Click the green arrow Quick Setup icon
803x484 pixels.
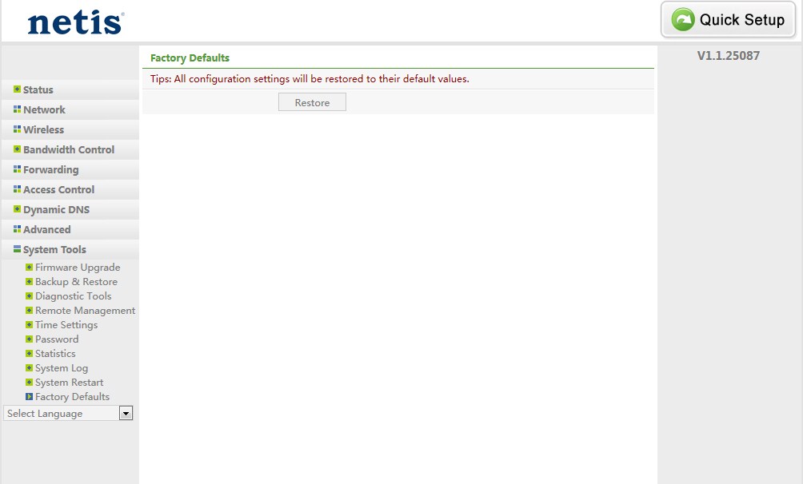point(683,20)
